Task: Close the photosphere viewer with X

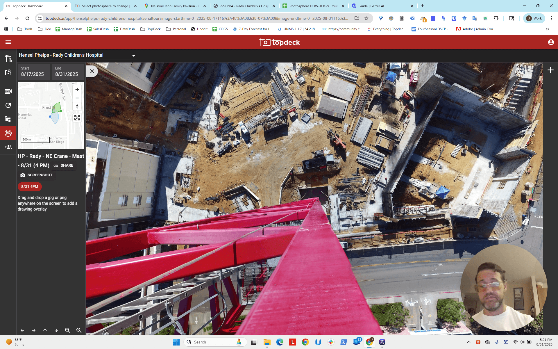Action: point(92,71)
